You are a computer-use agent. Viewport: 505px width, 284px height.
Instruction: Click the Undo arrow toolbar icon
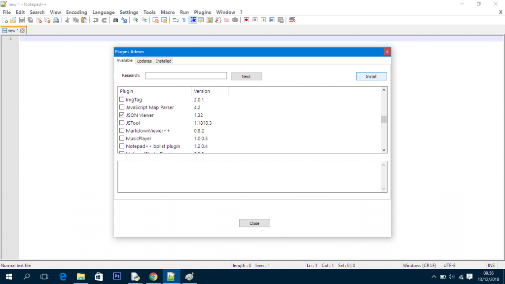point(96,20)
